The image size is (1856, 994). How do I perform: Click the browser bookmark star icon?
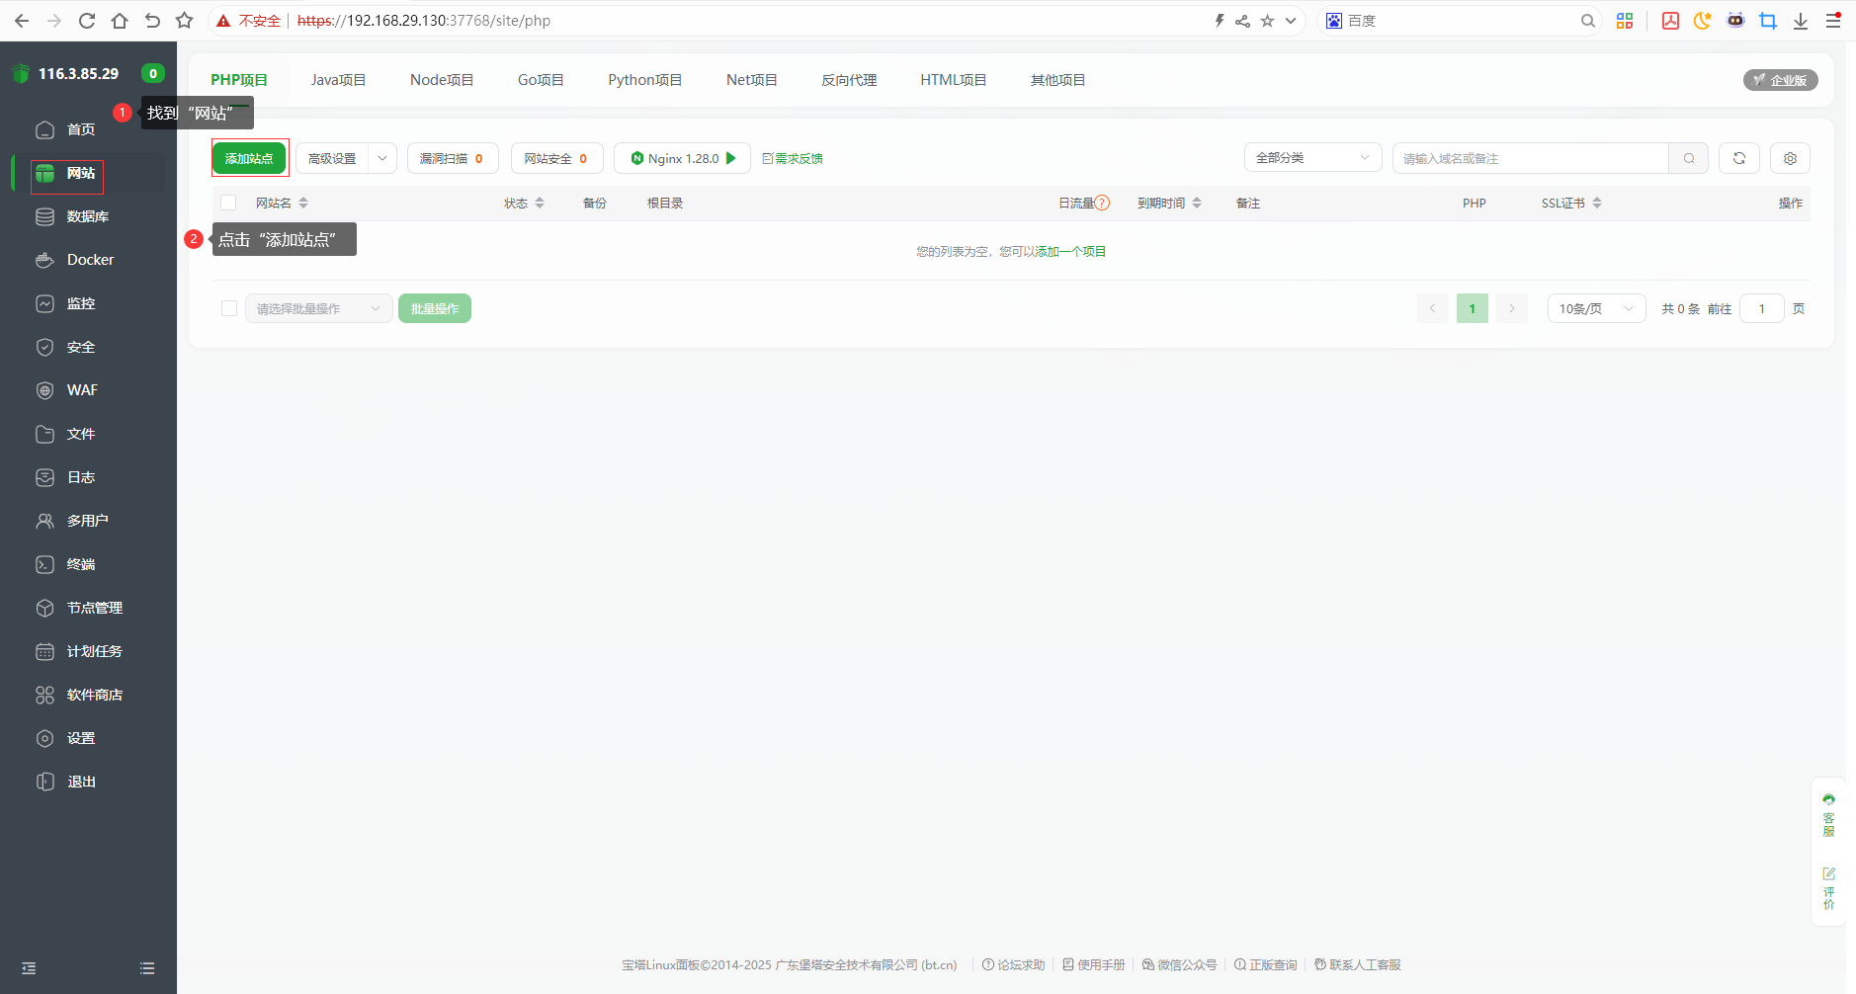184,21
